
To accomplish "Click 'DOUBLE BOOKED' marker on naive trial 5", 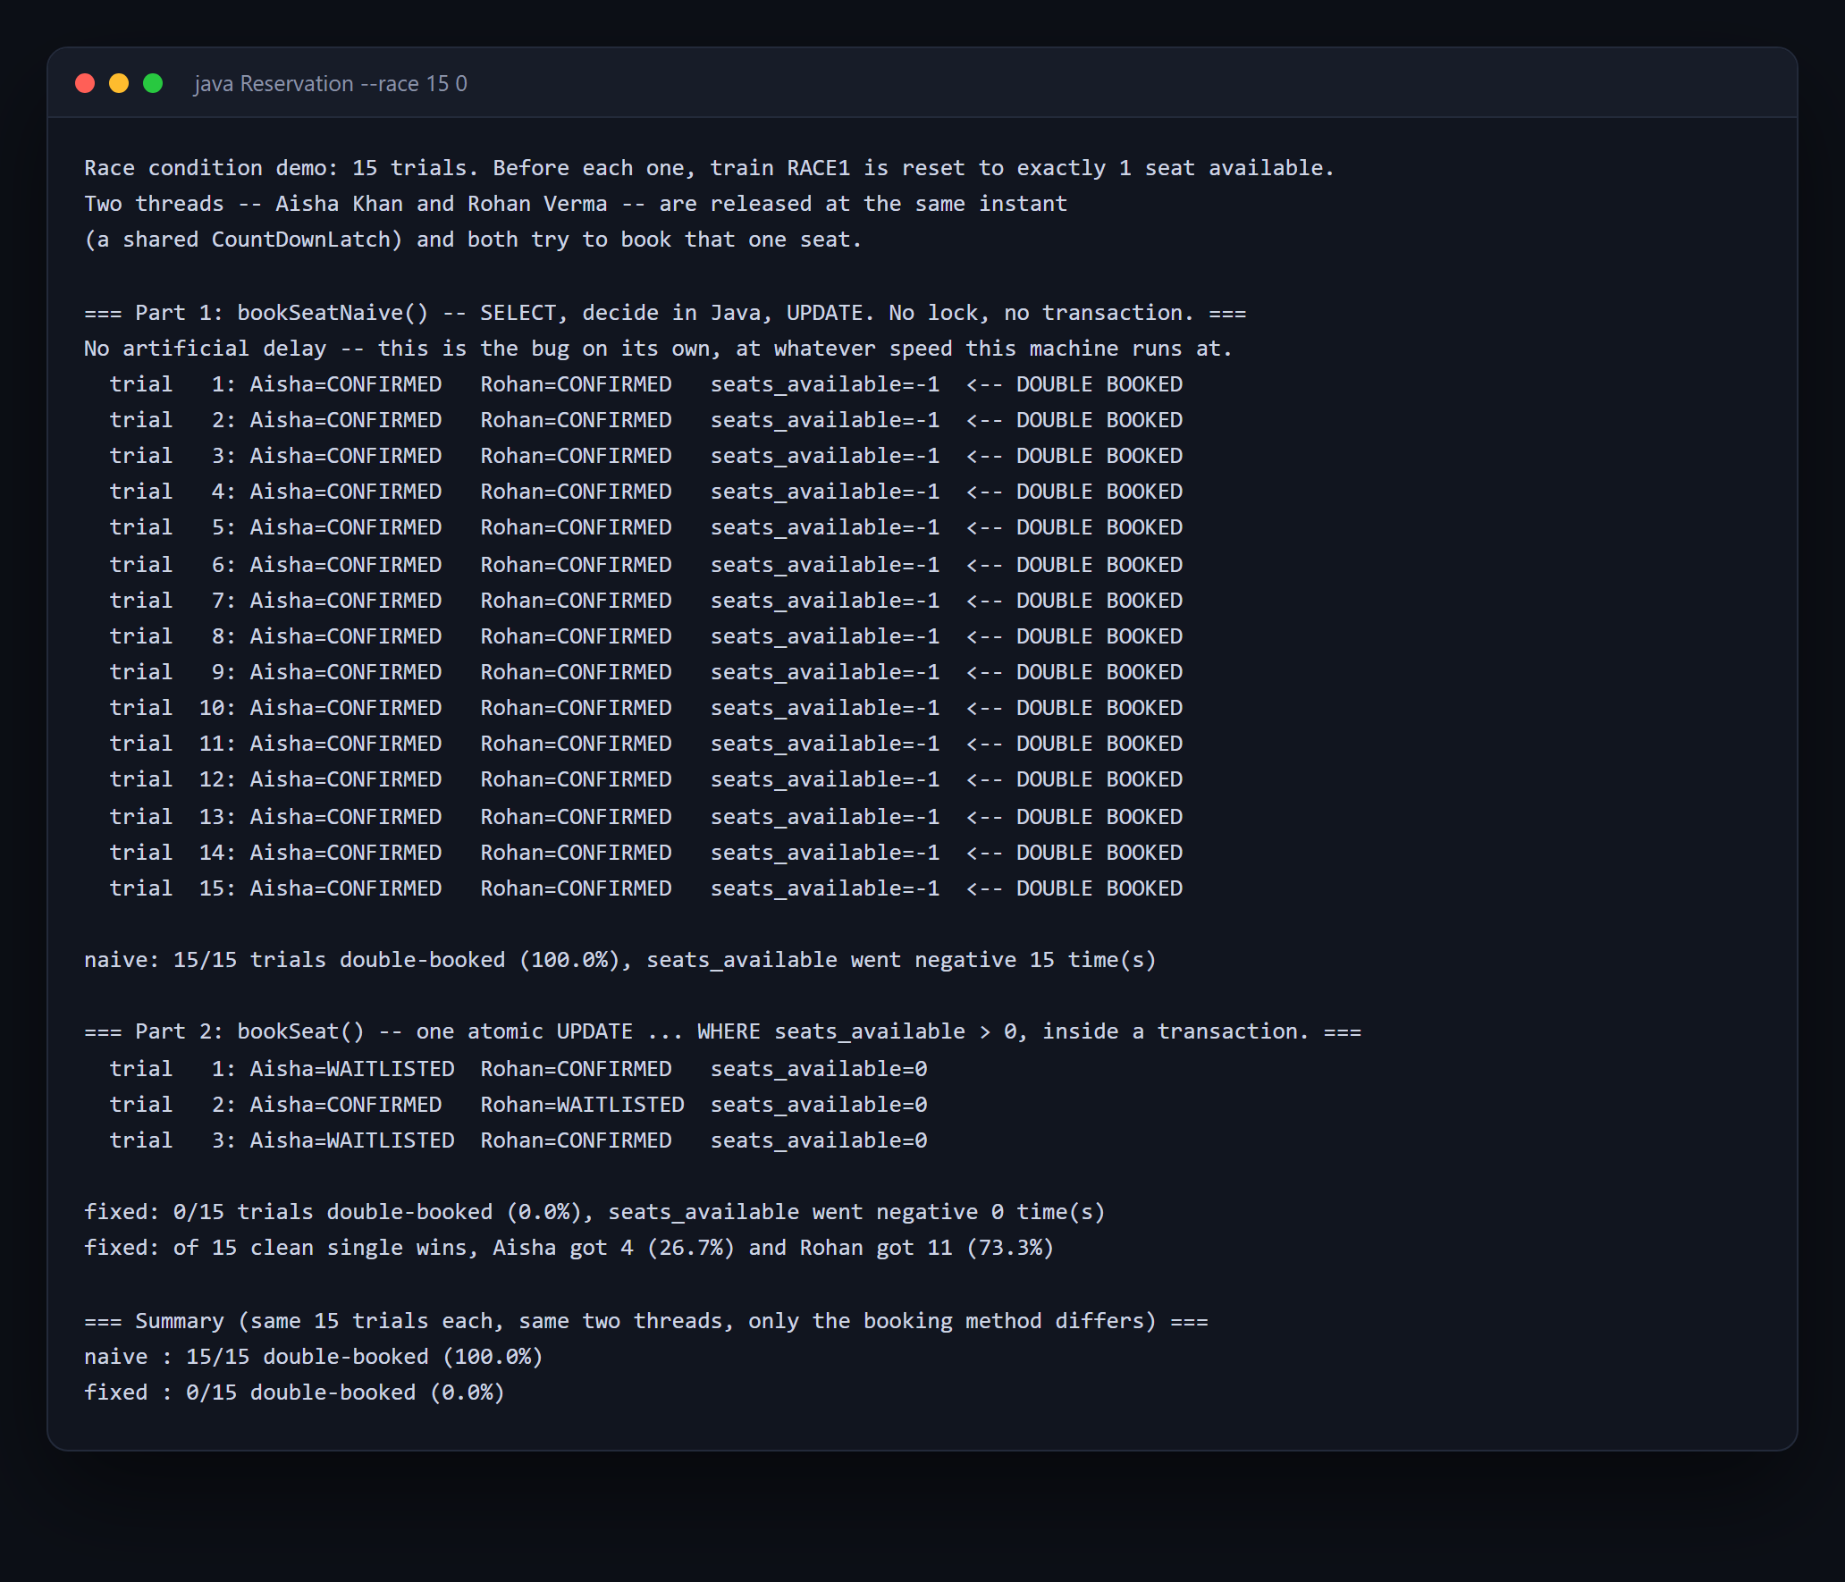I will [1099, 527].
